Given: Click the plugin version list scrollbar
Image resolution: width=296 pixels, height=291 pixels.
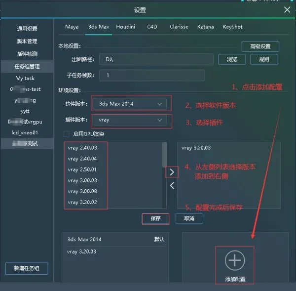Looking at the screenshot, I should tap(164, 155).
